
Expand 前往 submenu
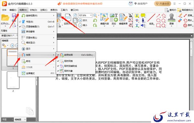click(37, 61)
